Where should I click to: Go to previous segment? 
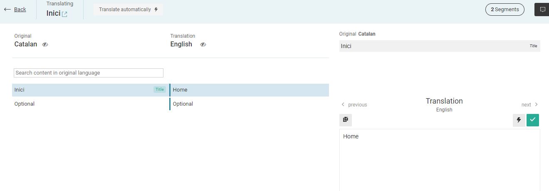[354, 105]
